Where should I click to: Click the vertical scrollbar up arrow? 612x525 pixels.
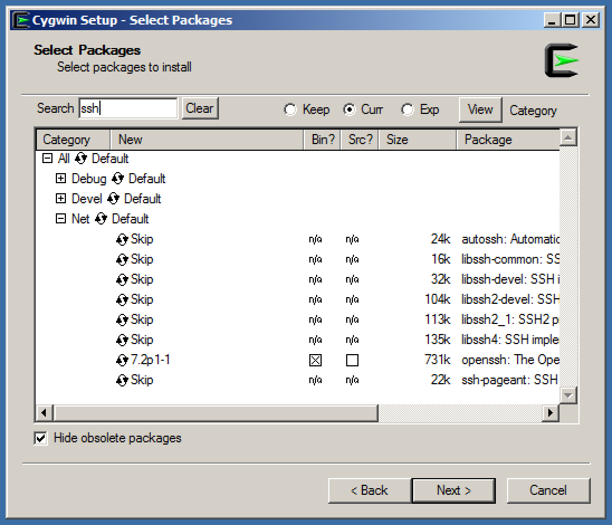(x=568, y=137)
